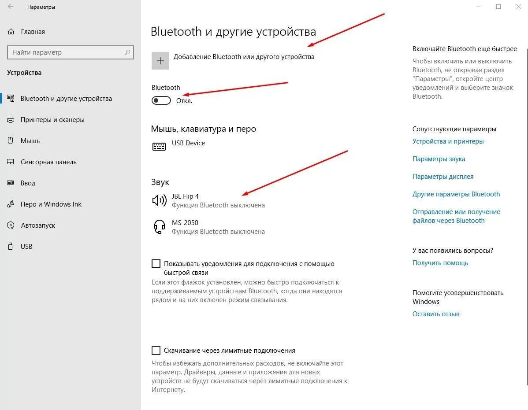Open the Параметры дисплея link
This screenshot has height=410, width=528.
point(443,177)
